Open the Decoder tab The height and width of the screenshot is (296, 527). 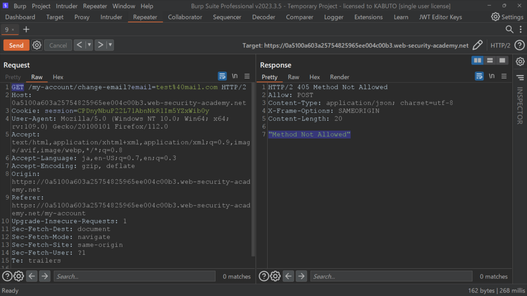point(263,17)
